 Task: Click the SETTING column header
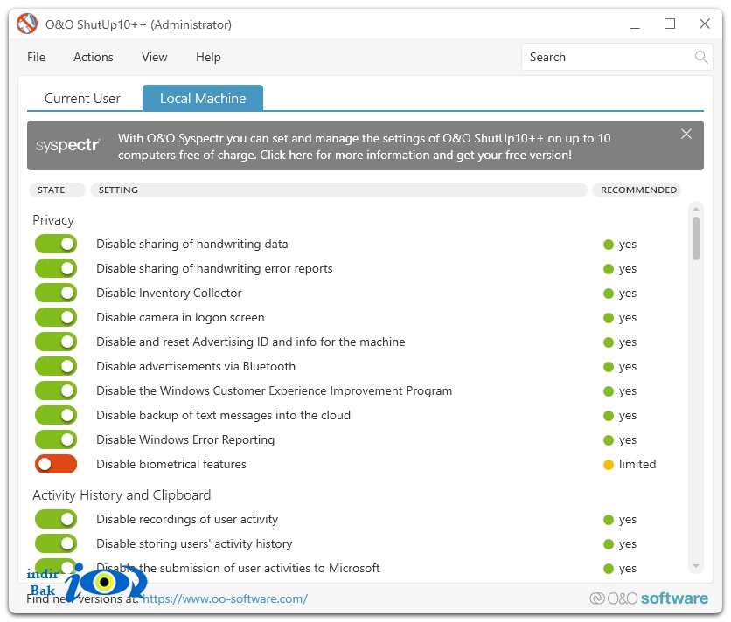[338, 190]
